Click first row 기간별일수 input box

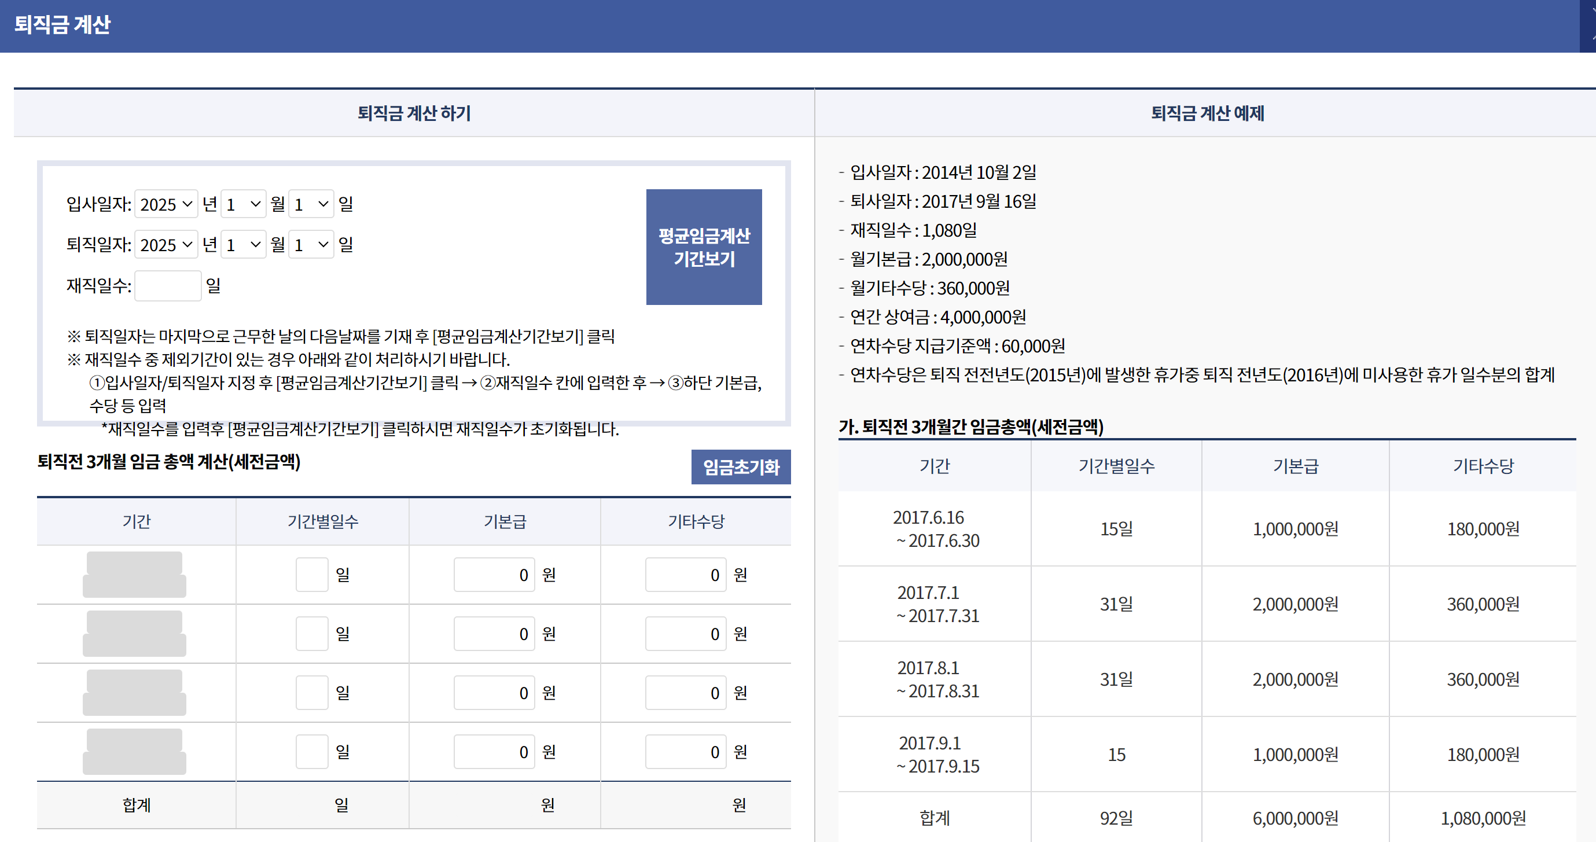[x=312, y=574]
